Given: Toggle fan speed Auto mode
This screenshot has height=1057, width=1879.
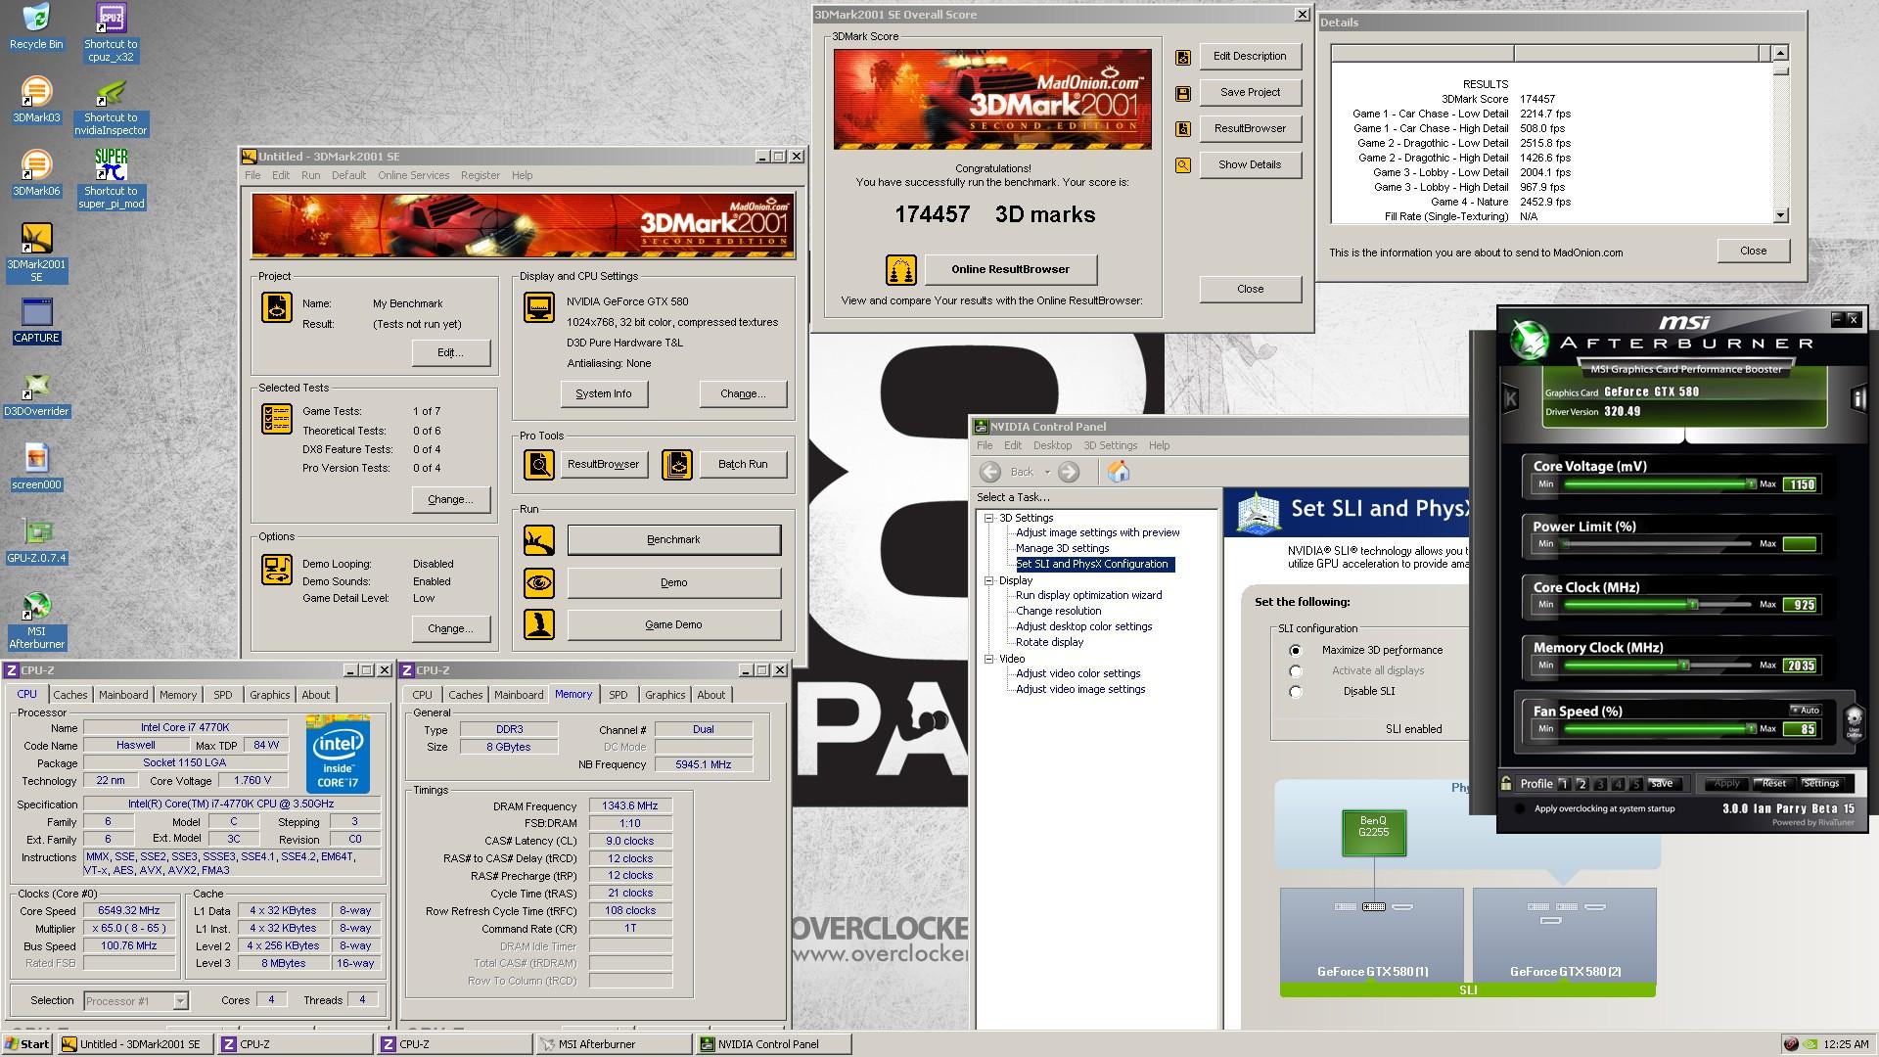Looking at the screenshot, I should tap(1805, 711).
